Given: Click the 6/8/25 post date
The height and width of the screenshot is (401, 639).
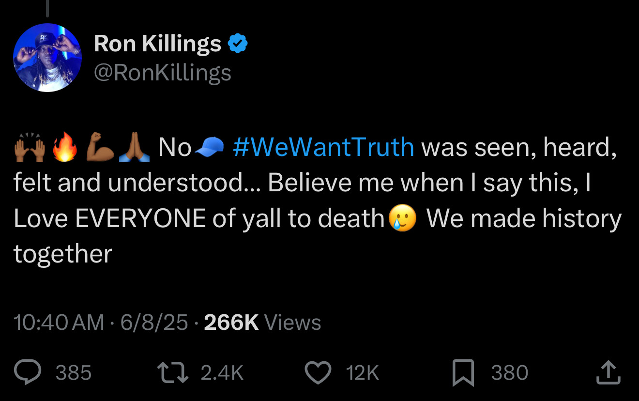Looking at the screenshot, I should (154, 323).
